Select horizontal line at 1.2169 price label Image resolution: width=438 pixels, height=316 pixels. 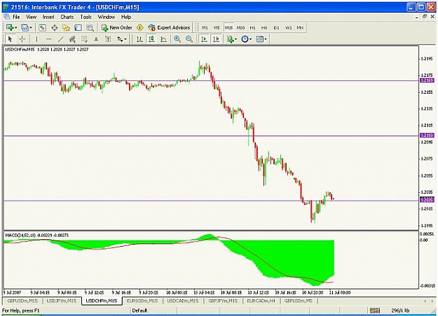427,80
